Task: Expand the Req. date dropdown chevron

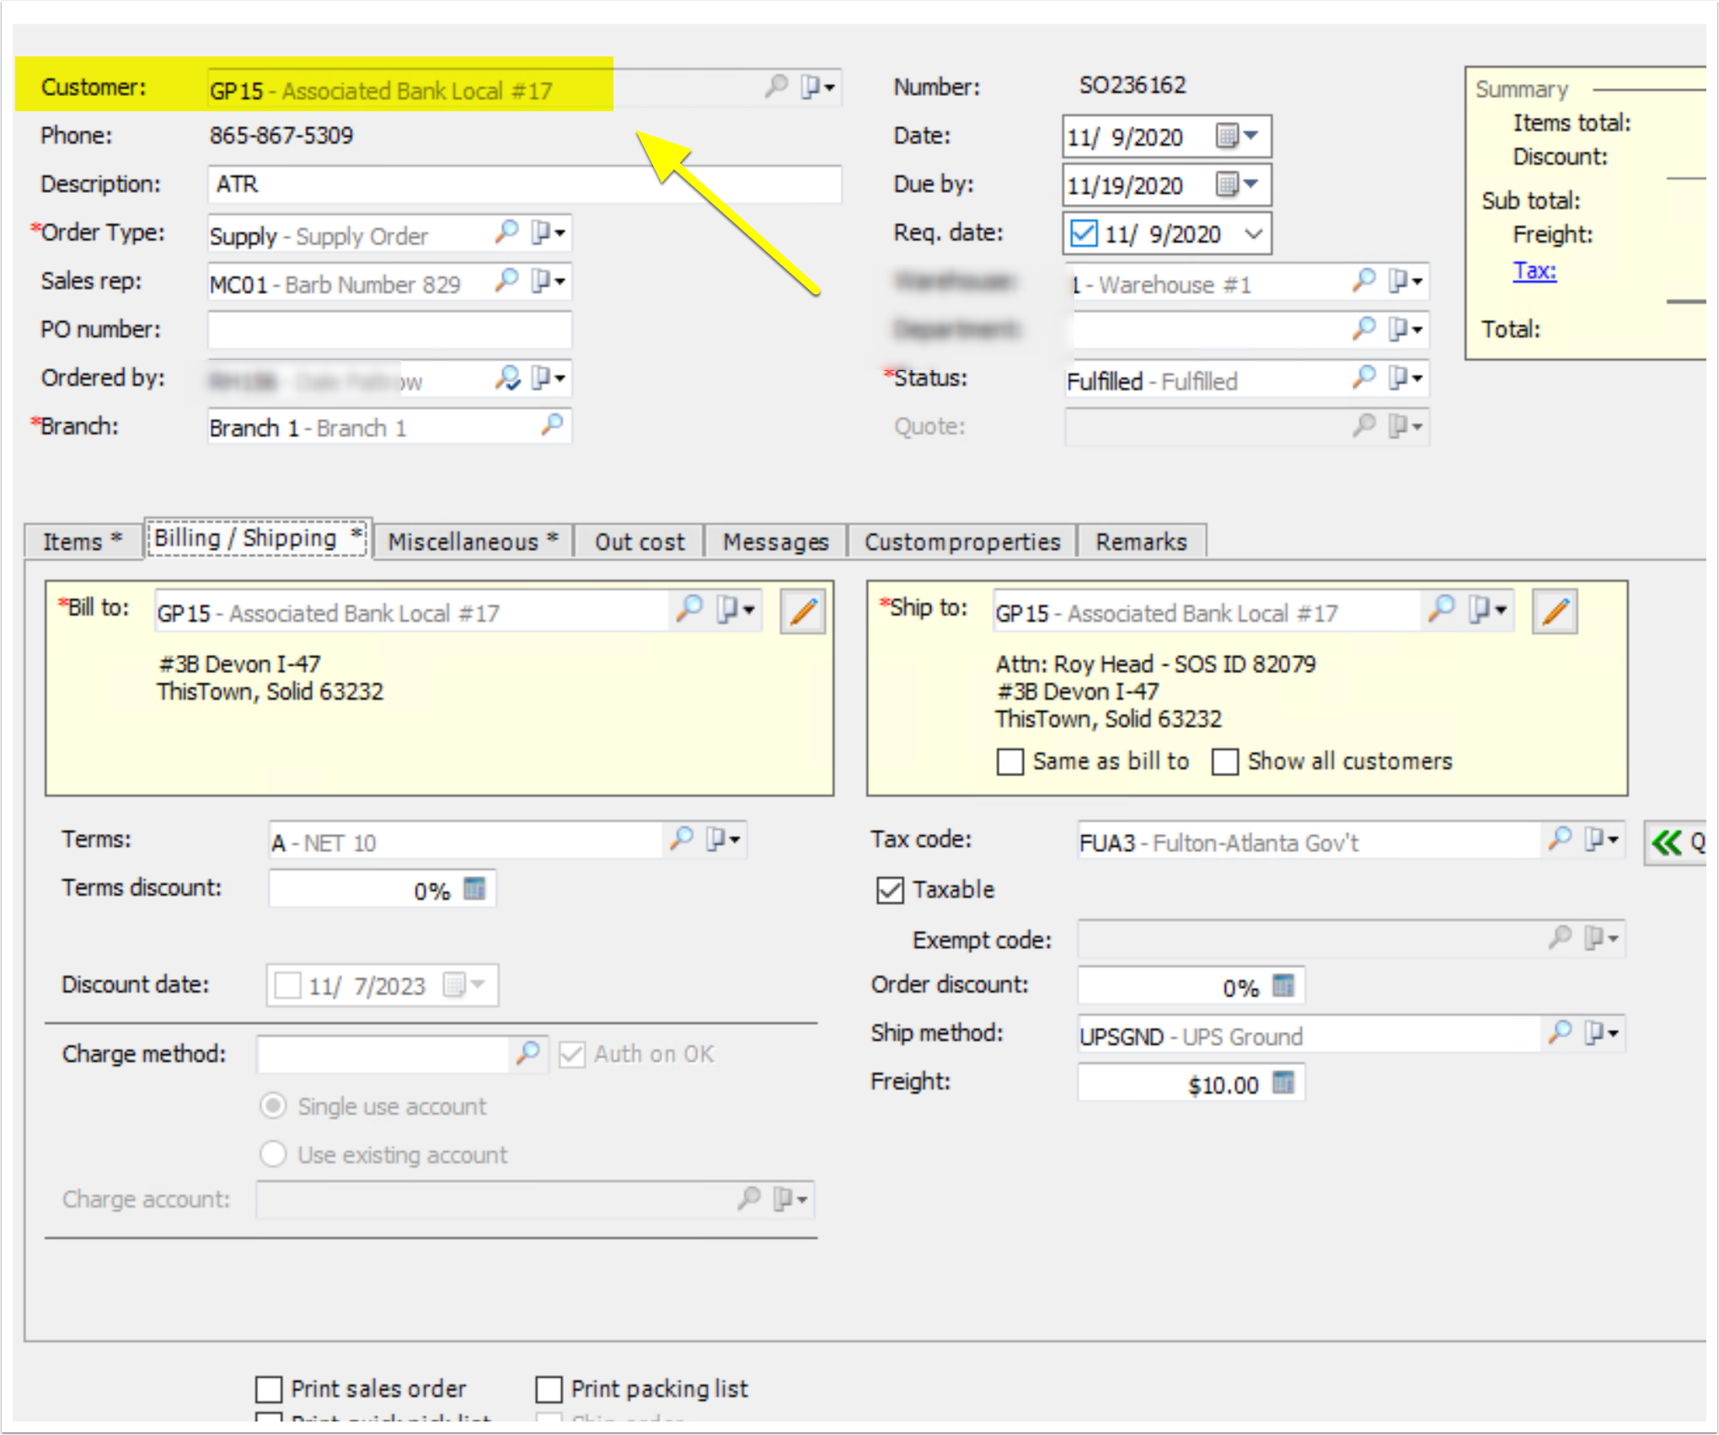Action: tap(1253, 233)
